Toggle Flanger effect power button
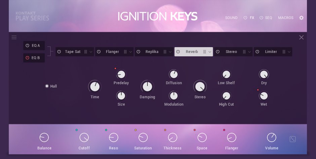This screenshot has height=159, width=316. click(x=99, y=52)
